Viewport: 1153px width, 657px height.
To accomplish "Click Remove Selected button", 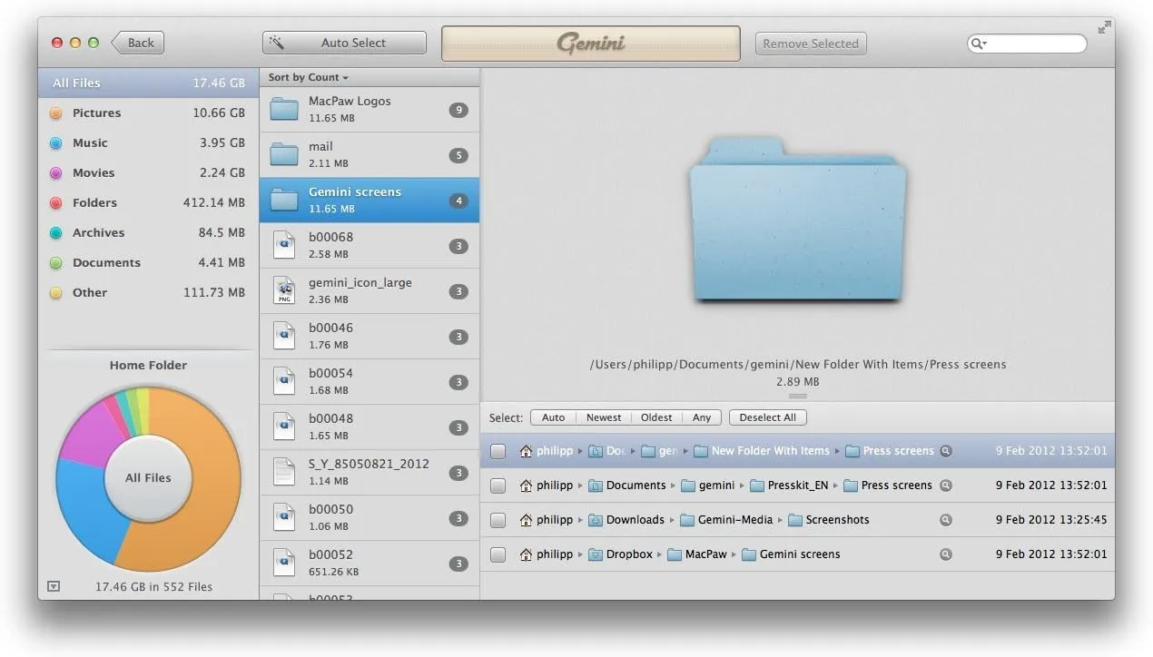I will 811,43.
